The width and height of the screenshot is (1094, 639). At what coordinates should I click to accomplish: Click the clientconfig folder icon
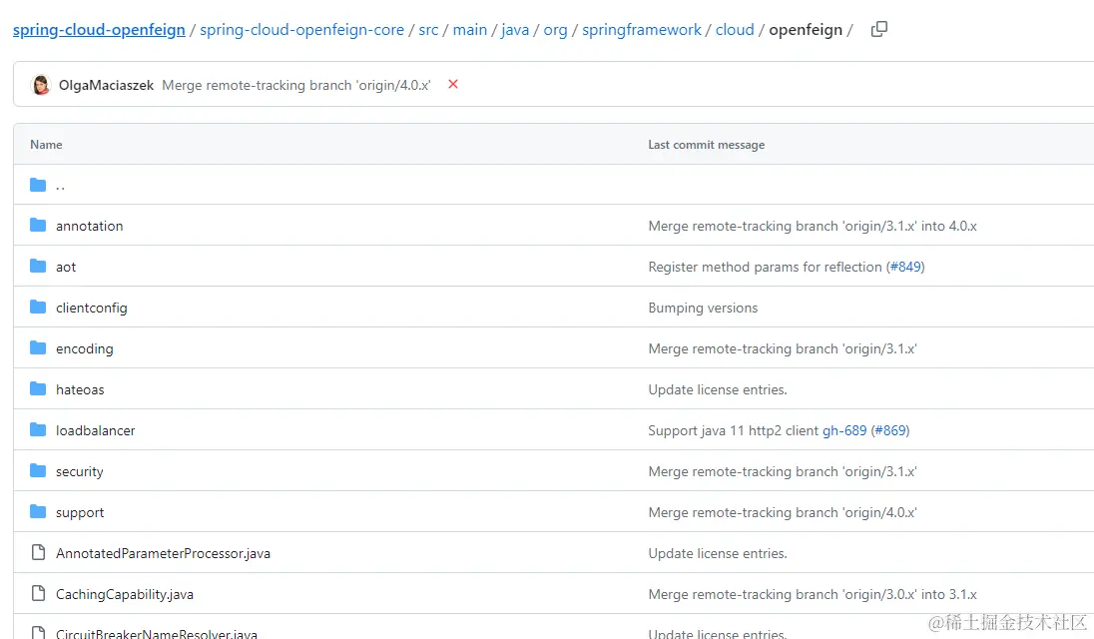(x=38, y=307)
